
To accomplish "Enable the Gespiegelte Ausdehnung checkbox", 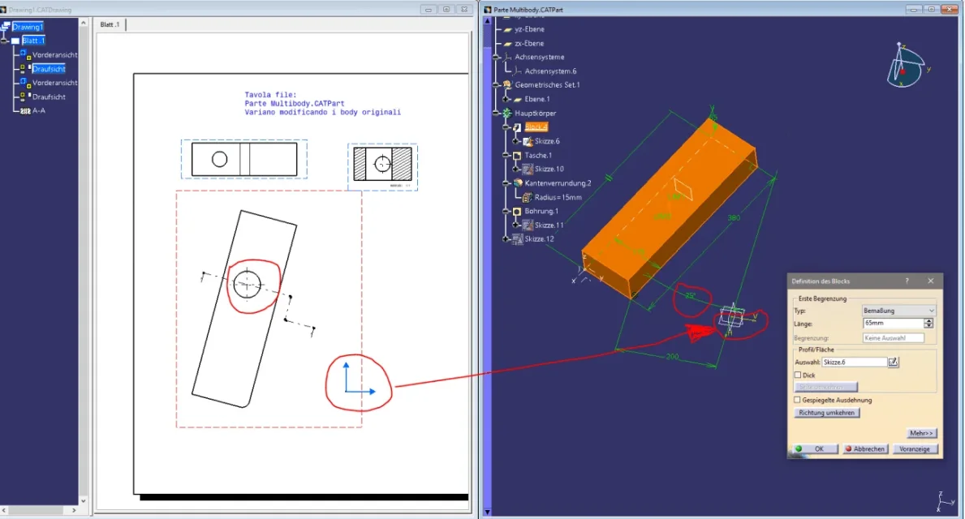I will [x=797, y=400].
